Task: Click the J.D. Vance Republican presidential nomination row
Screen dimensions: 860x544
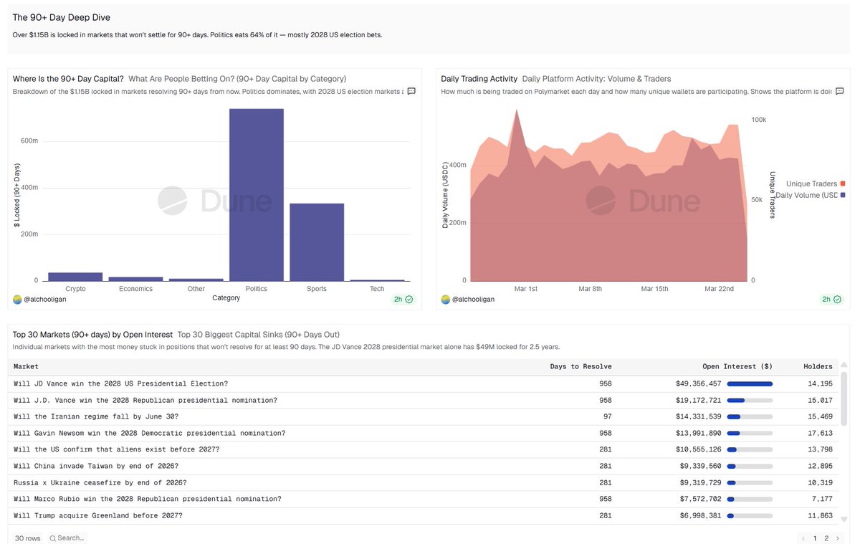Action: [424, 400]
